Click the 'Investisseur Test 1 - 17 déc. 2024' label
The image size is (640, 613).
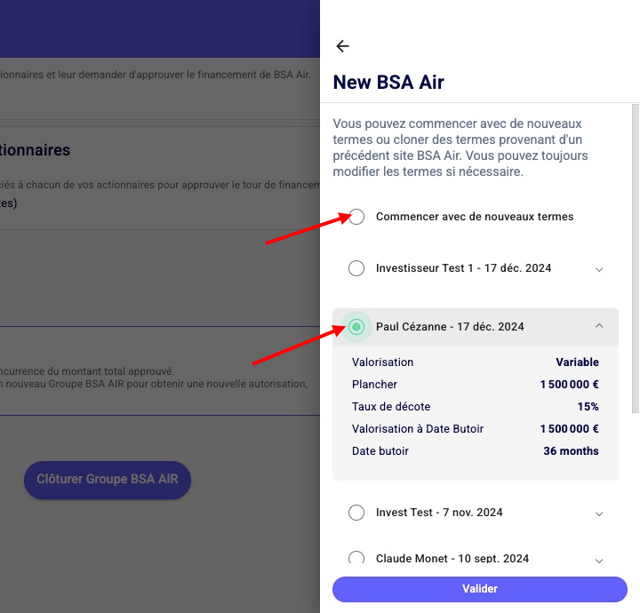click(x=463, y=268)
